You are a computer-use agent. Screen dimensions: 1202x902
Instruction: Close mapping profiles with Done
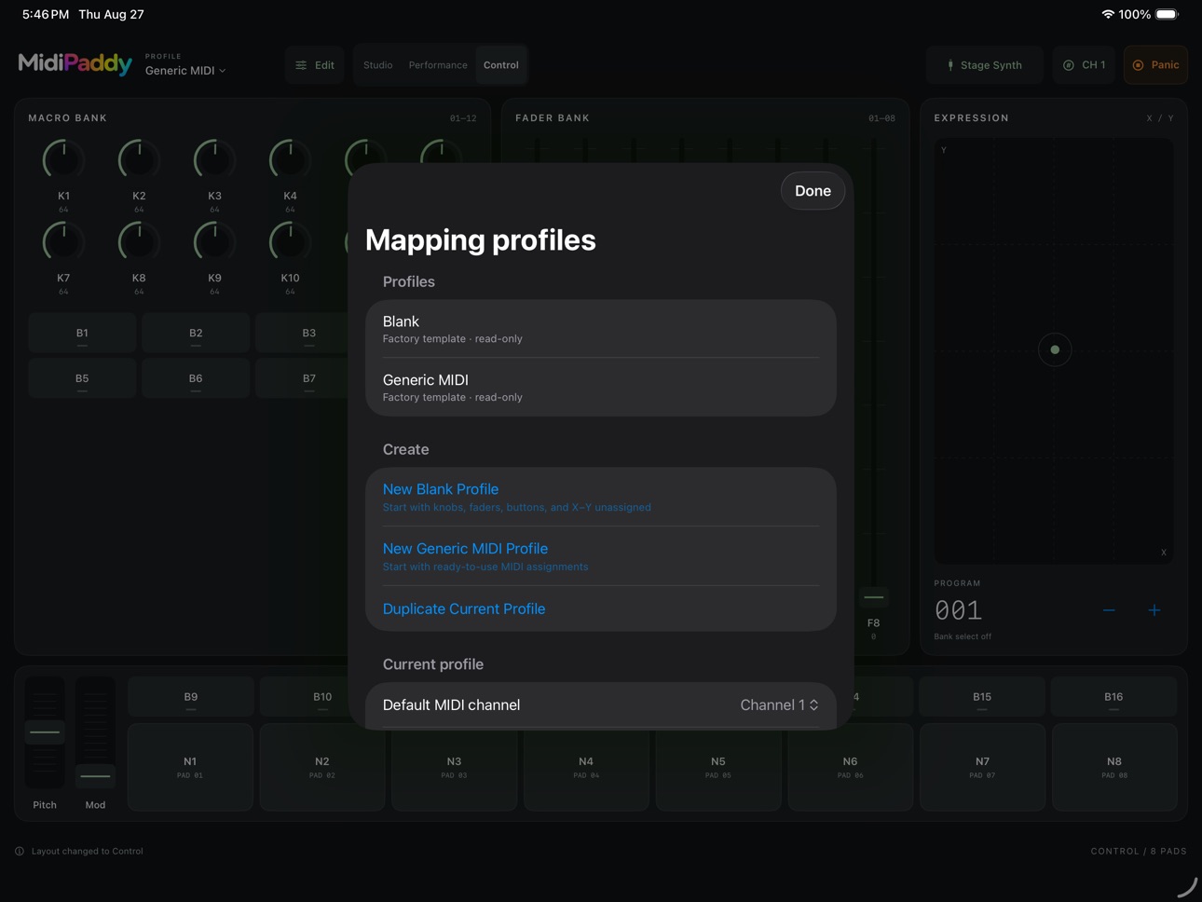tap(813, 191)
